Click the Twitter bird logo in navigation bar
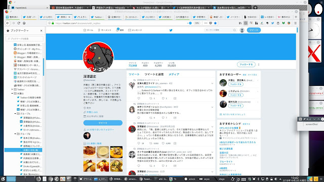The height and width of the screenshot is (182, 324). 171,30
